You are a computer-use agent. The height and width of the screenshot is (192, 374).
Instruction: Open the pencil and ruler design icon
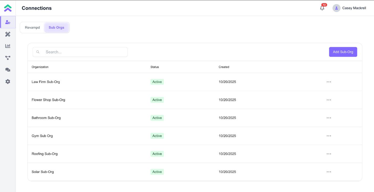pos(8,34)
